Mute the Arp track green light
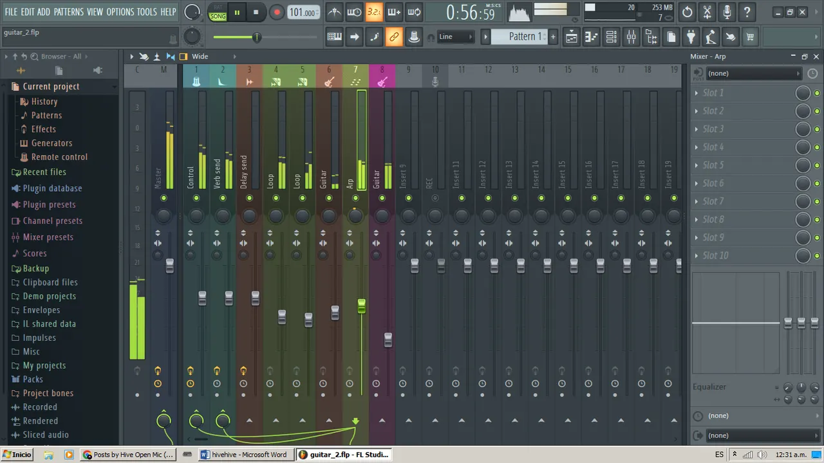 (x=355, y=198)
